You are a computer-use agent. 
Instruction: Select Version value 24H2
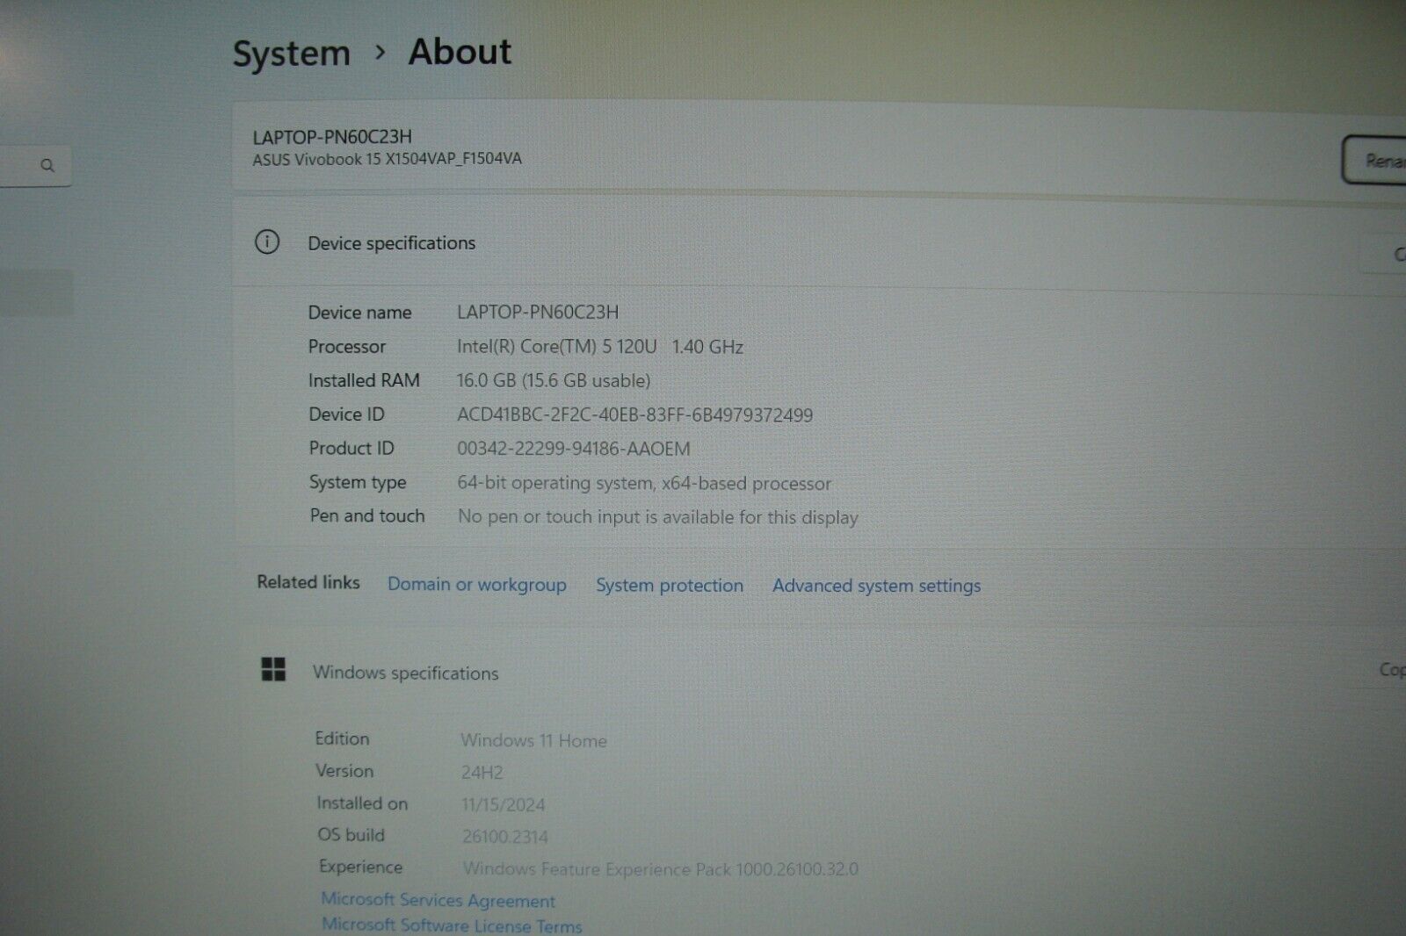click(x=482, y=773)
